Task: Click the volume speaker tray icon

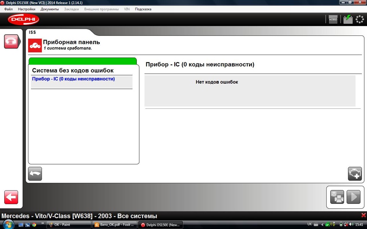Action: (x=351, y=224)
